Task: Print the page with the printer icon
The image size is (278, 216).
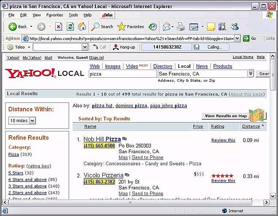Action: (x=180, y=27)
